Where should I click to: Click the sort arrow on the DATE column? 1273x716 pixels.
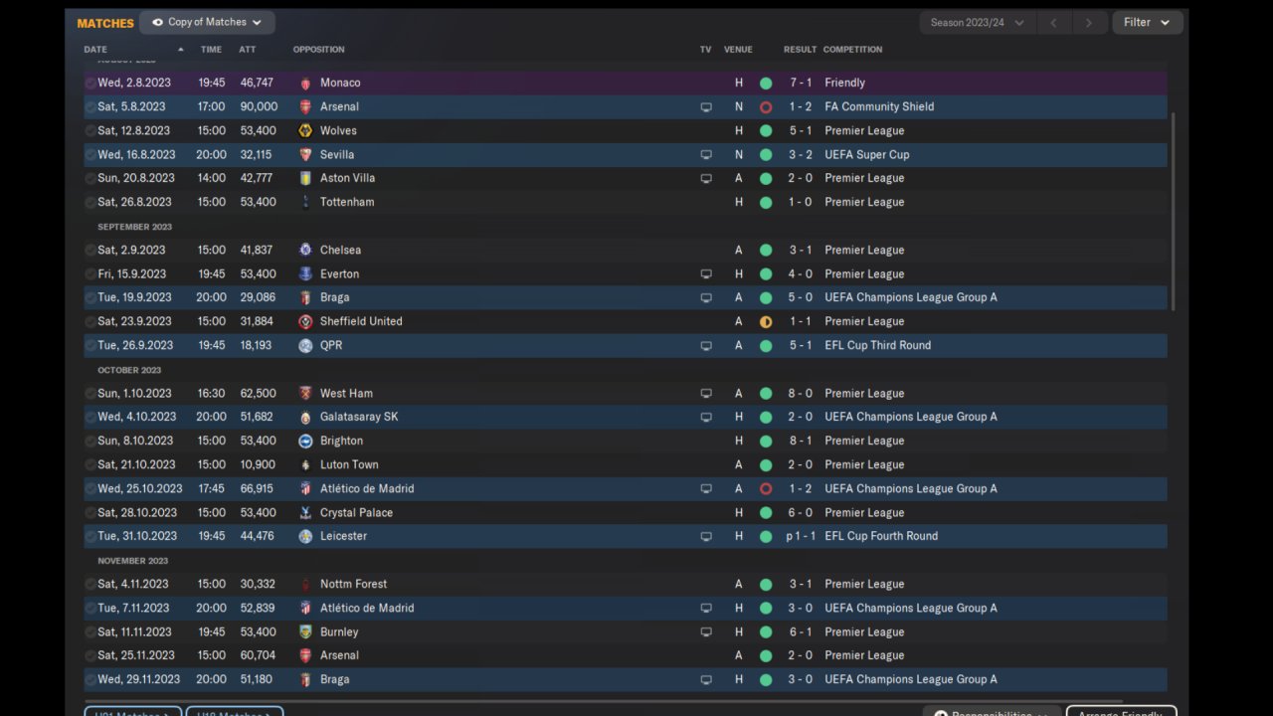(x=180, y=49)
